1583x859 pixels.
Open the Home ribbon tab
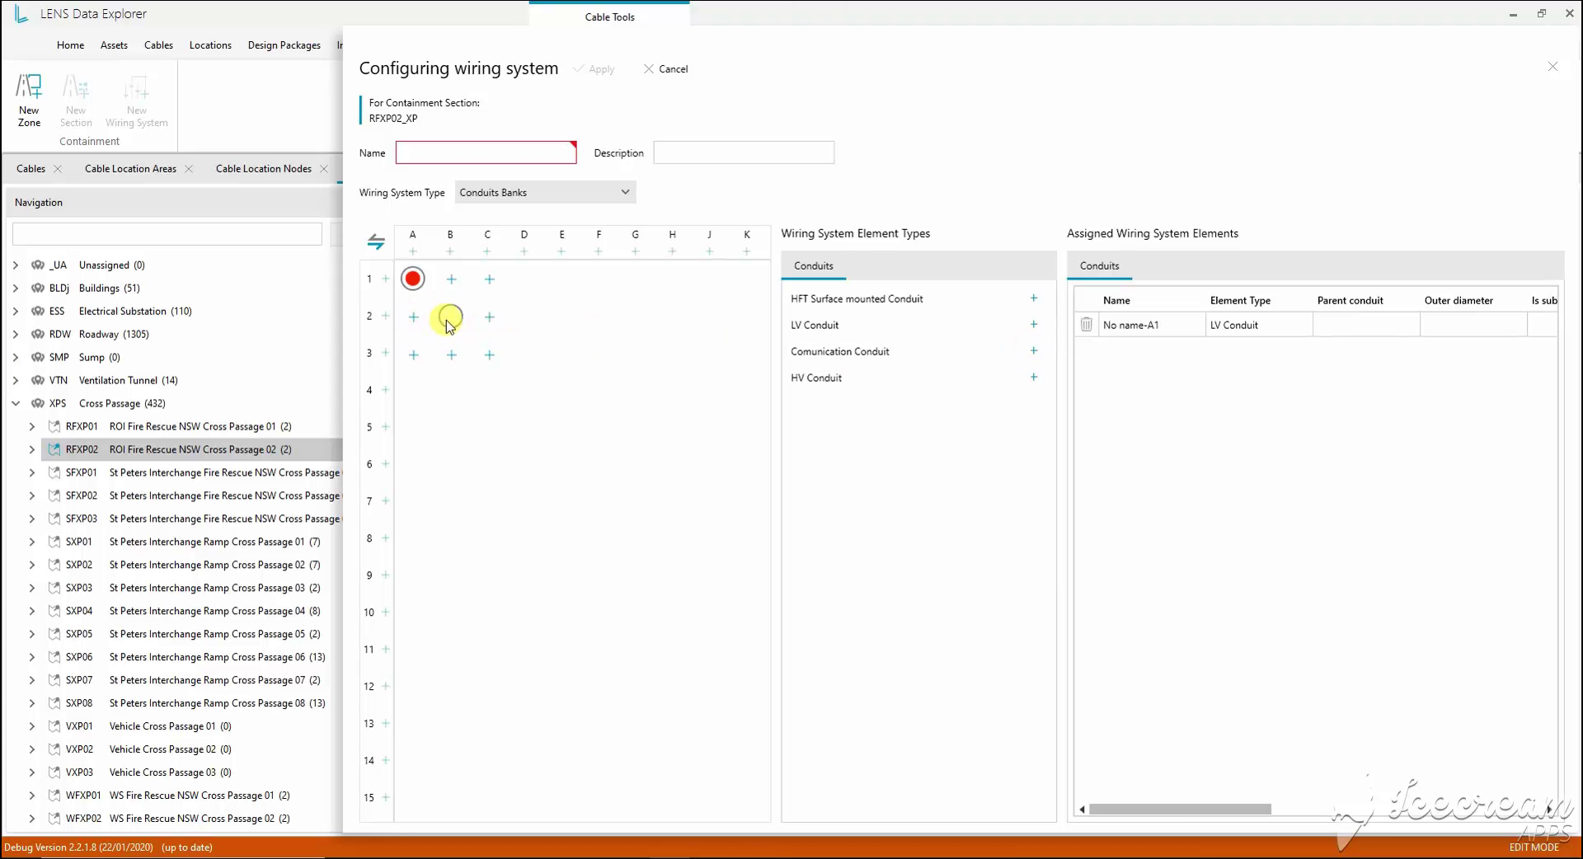click(x=70, y=45)
